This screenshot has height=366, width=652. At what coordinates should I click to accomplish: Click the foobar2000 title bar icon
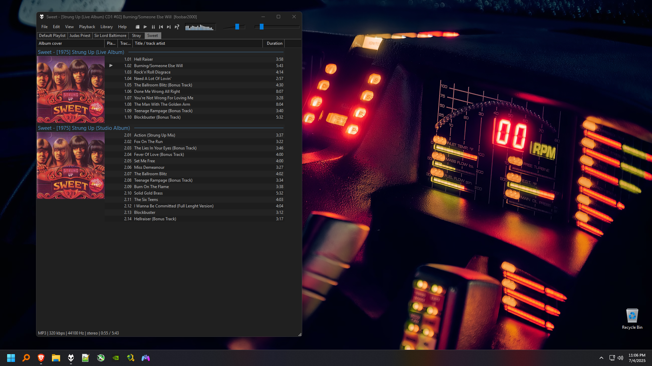click(42, 17)
